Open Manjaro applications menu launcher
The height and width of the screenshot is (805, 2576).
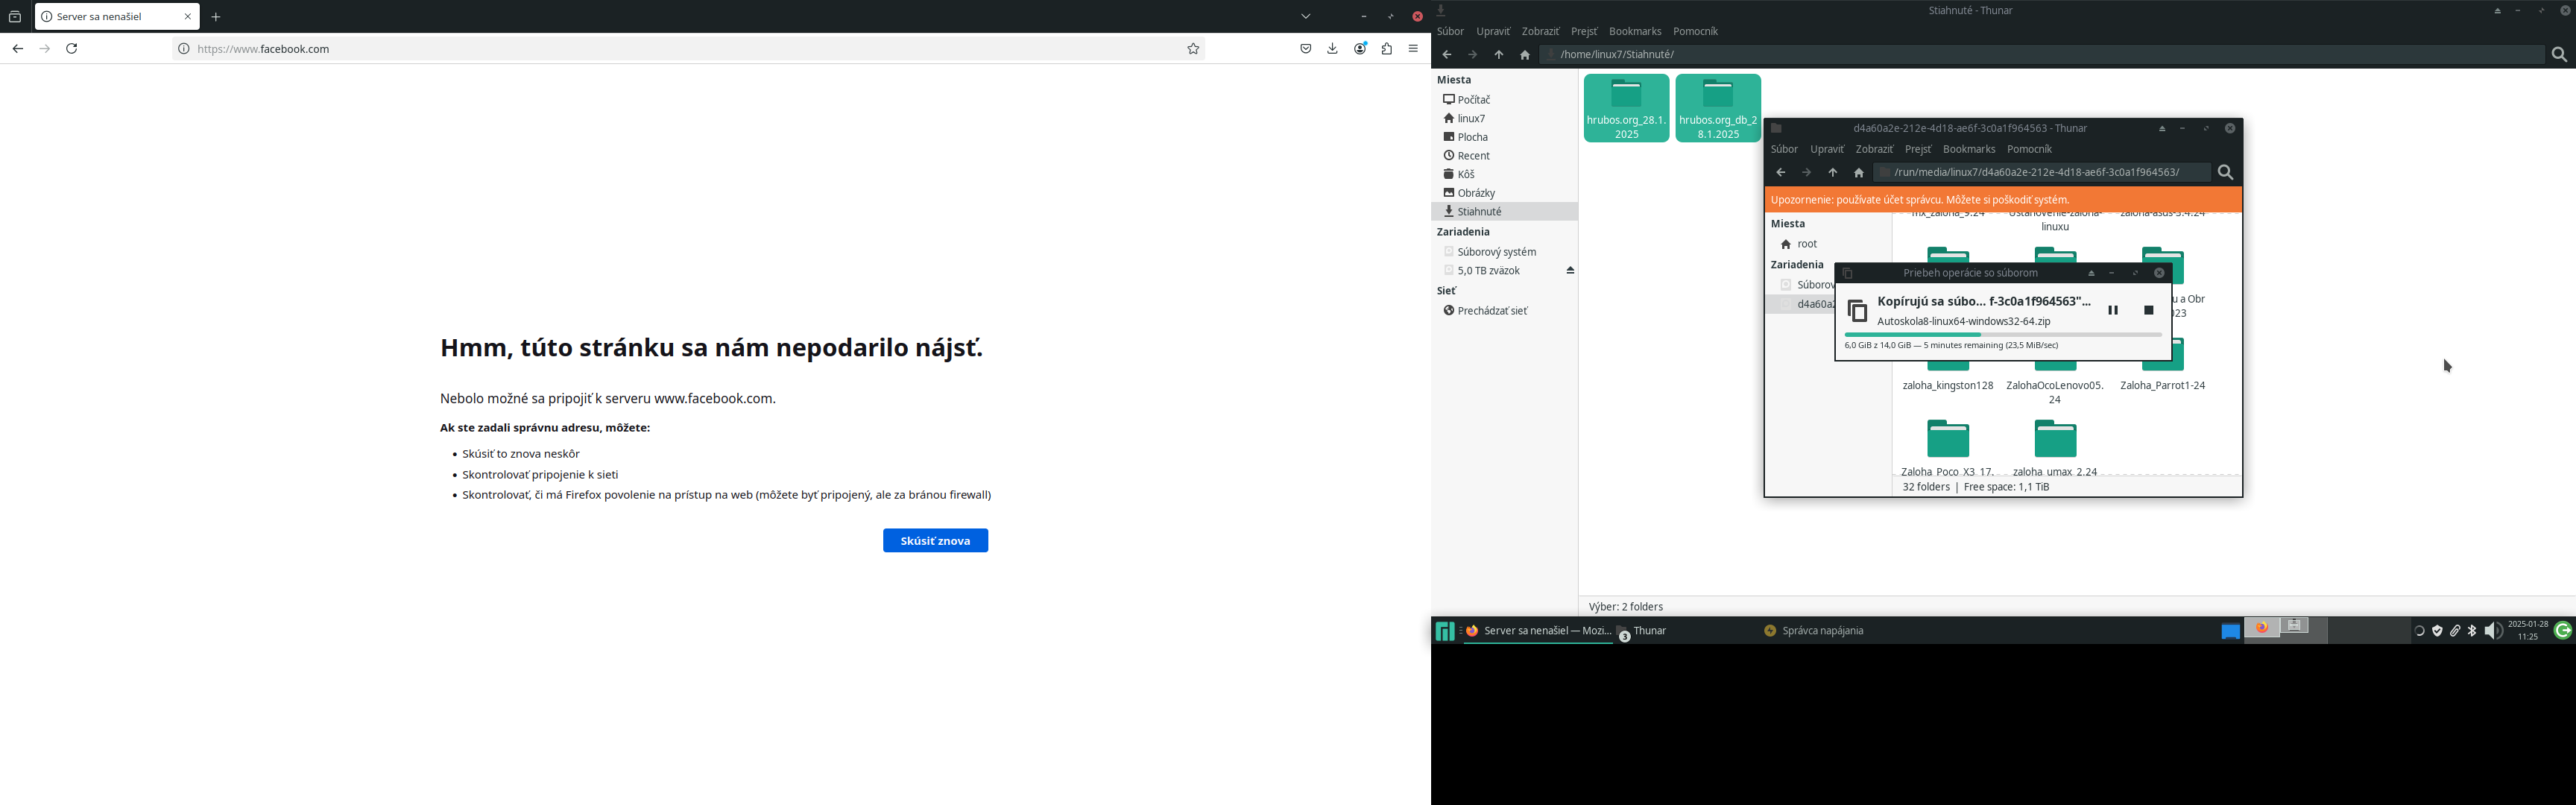[1444, 631]
